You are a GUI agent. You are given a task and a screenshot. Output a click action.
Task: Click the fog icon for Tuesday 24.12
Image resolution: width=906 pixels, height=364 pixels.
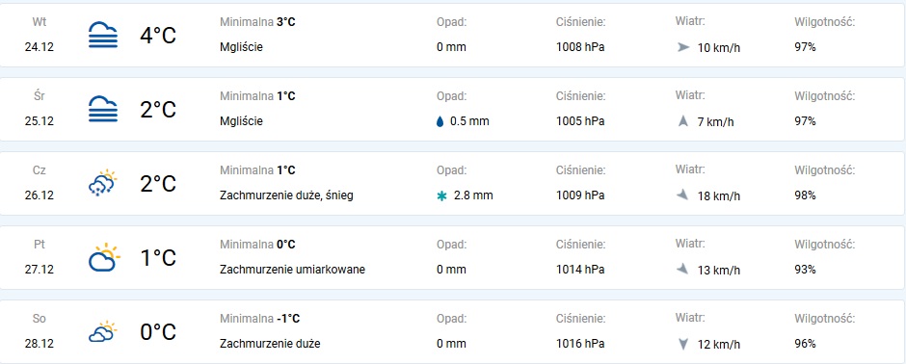point(103,35)
